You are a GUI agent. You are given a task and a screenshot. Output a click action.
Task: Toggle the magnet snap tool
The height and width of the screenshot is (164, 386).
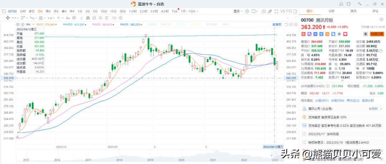point(88,18)
